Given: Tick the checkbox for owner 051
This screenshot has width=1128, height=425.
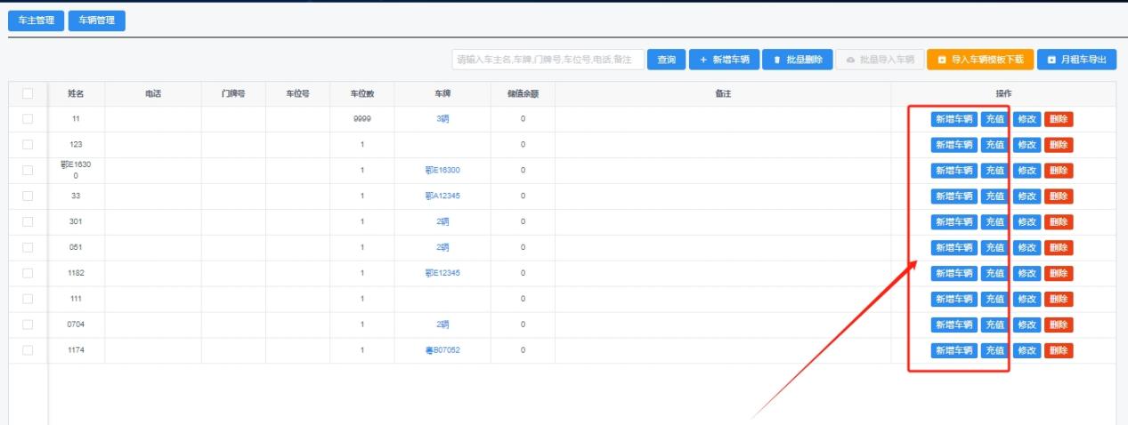Looking at the screenshot, I should tap(28, 247).
